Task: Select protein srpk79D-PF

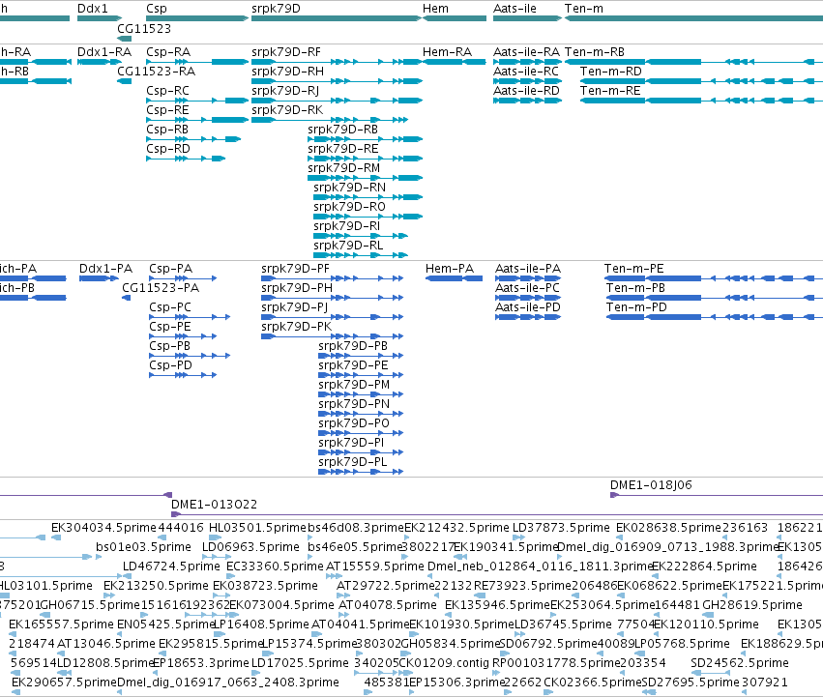Action: click(x=333, y=278)
